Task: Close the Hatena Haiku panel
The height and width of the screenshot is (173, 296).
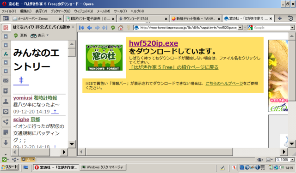Action: point(73,27)
